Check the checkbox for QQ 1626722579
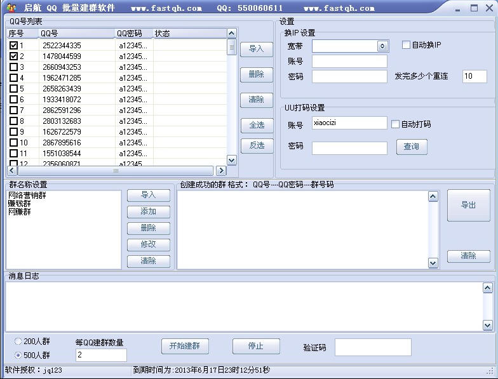Screen dimensions: 498x379 pos(13,132)
